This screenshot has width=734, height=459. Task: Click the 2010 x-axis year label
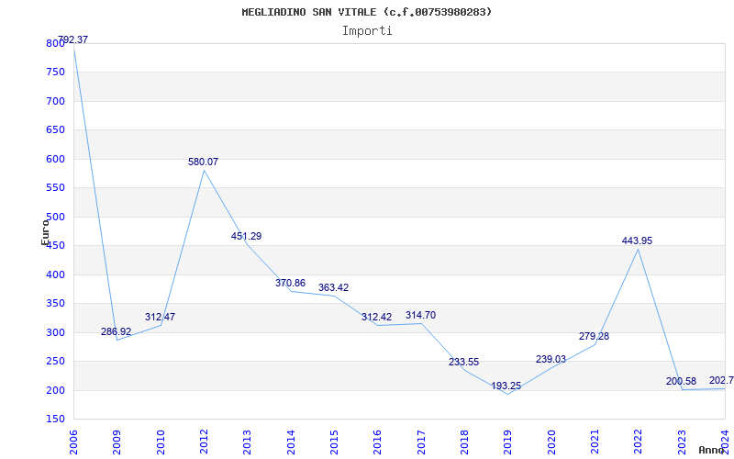(x=161, y=442)
